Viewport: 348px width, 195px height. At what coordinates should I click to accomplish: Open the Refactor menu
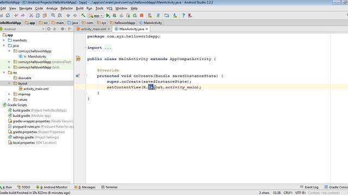66,9
